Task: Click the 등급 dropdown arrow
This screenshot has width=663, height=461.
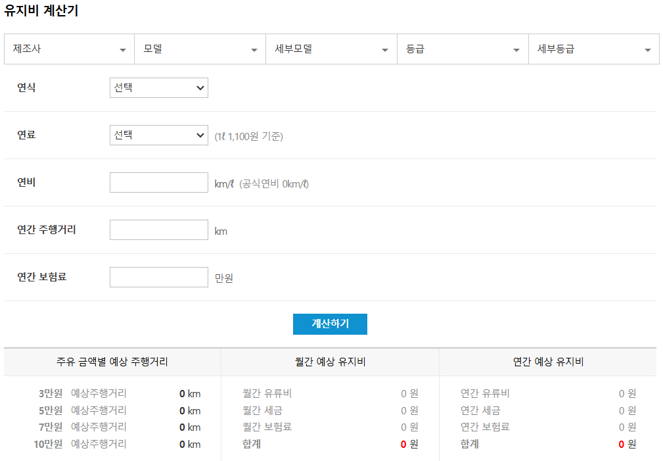Action: pos(516,49)
